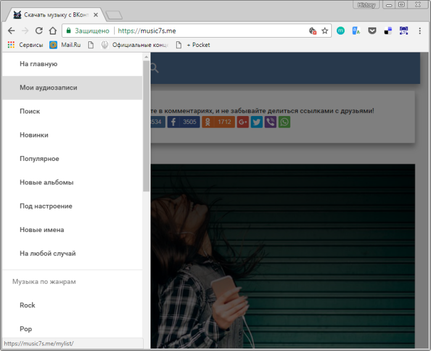Click the History button in title bar
Screen dimensions: 431x351
point(366,5)
